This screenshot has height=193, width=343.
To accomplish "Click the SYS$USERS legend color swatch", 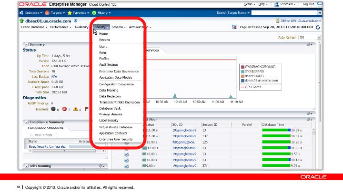I will (242, 71).
